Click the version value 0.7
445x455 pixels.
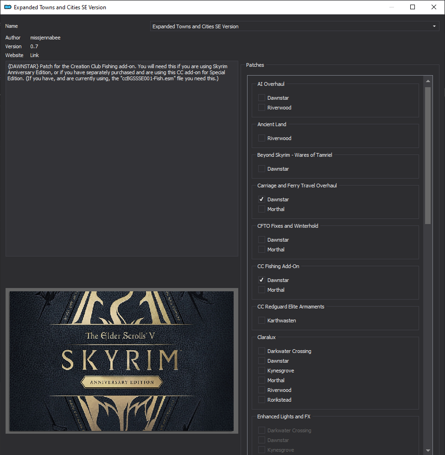click(x=34, y=46)
